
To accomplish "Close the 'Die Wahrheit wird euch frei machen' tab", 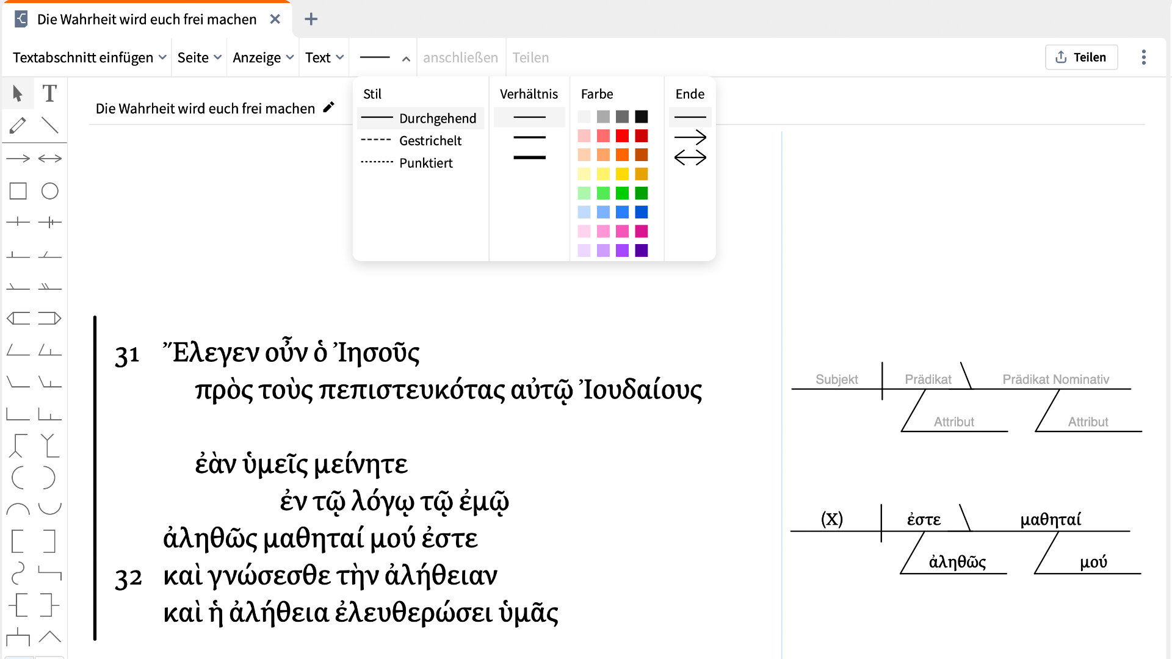I will (x=275, y=19).
